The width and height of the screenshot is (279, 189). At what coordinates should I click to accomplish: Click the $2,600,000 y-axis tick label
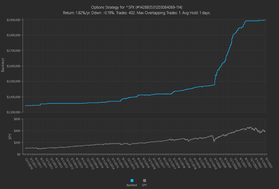click(x=14, y=66)
